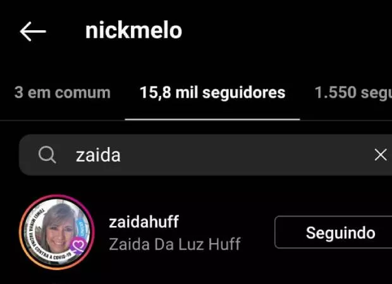Image resolution: width=392 pixels, height=284 pixels.
Task: Unfollow via the Seguindo button
Action: [333, 232]
